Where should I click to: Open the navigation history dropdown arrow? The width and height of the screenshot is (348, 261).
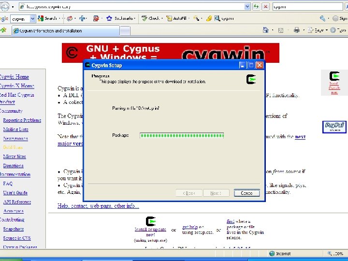point(13,7)
